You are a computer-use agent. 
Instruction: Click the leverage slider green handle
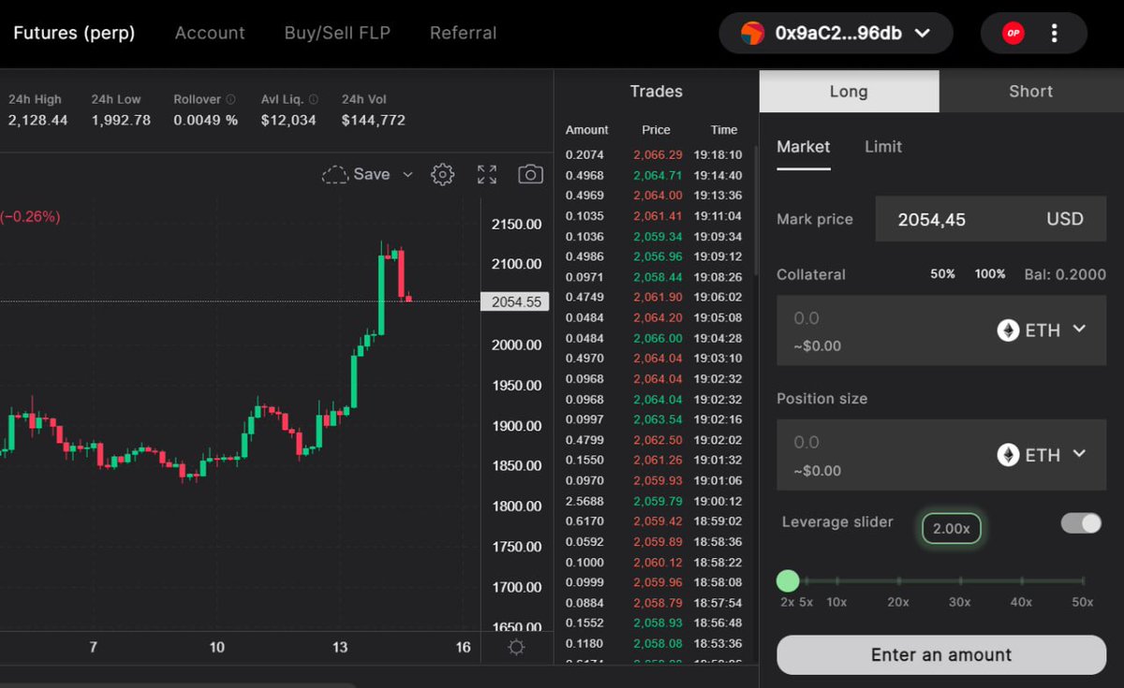(788, 581)
